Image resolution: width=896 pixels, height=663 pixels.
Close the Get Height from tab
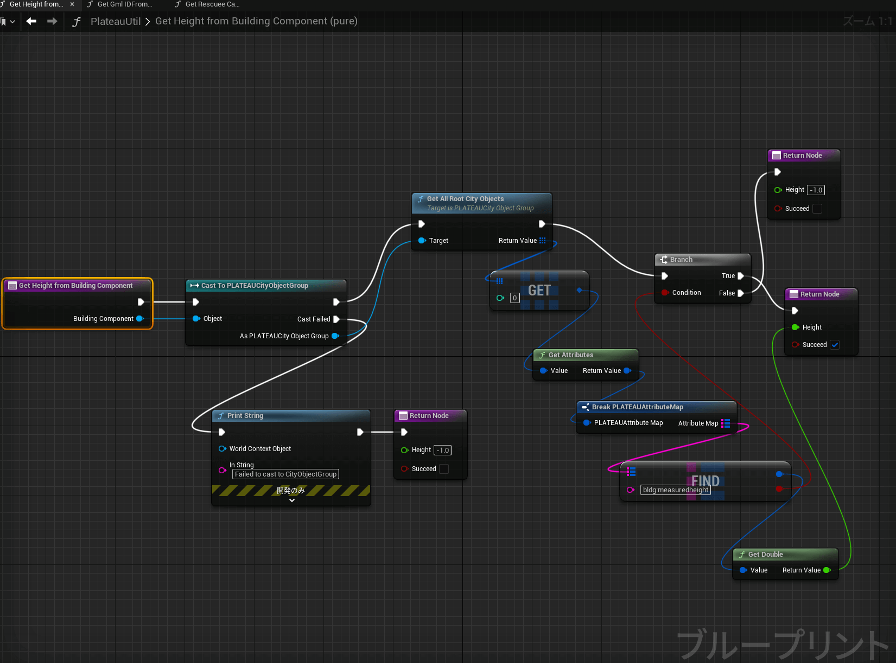tap(72, 4)
